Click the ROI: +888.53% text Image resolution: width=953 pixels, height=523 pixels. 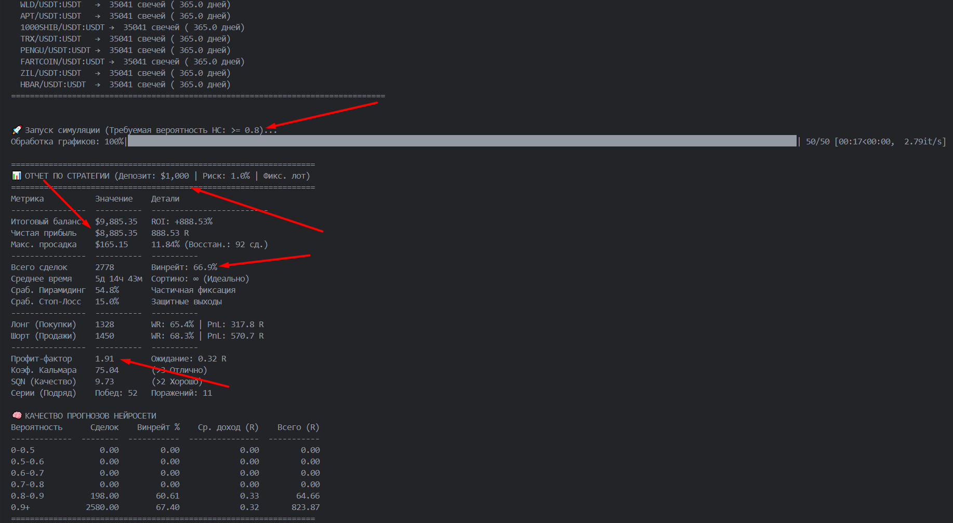(x=182, y=222)
